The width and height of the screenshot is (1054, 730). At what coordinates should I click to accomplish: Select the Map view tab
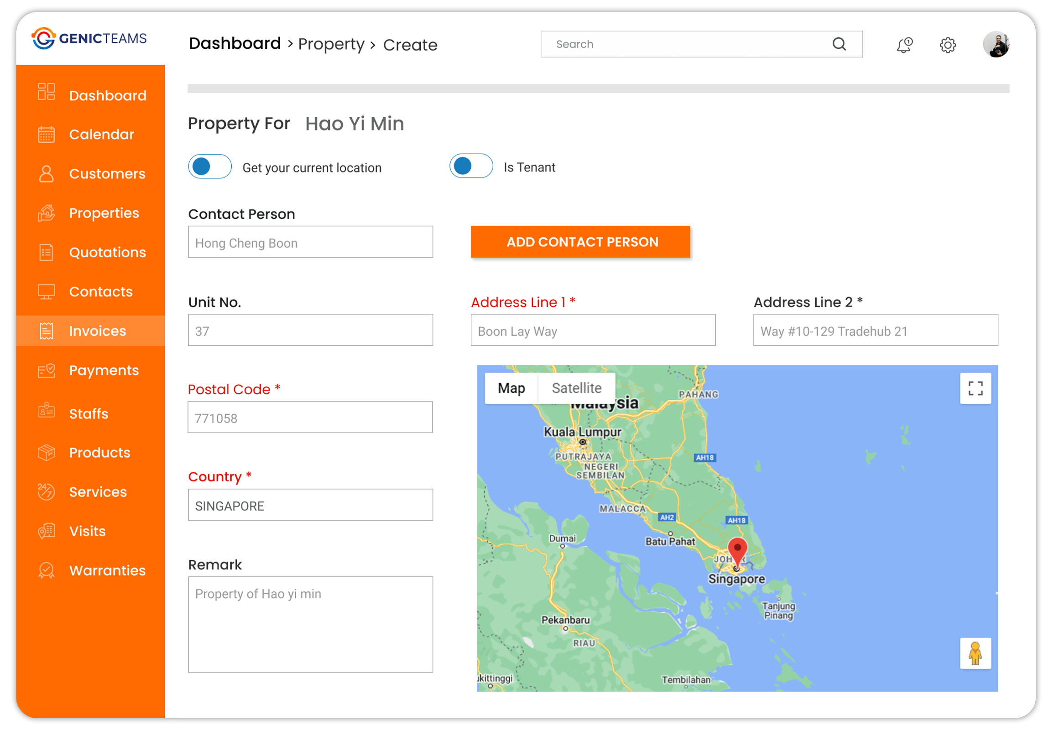coord(511,388)
